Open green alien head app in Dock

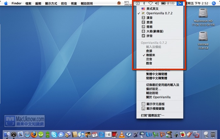tap(41, 135)
